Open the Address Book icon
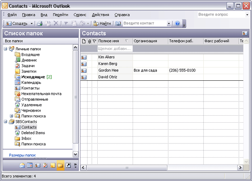 point(118,23)
